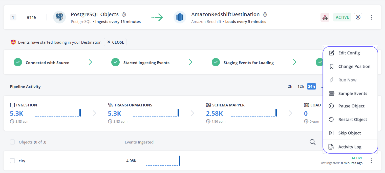Choose Edit Config from menu
Image resolution: width=385 pixels, height=173 pixels.
click(350, 53)
